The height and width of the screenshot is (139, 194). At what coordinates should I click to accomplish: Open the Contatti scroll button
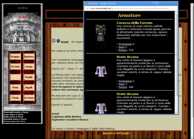[29, 98]
